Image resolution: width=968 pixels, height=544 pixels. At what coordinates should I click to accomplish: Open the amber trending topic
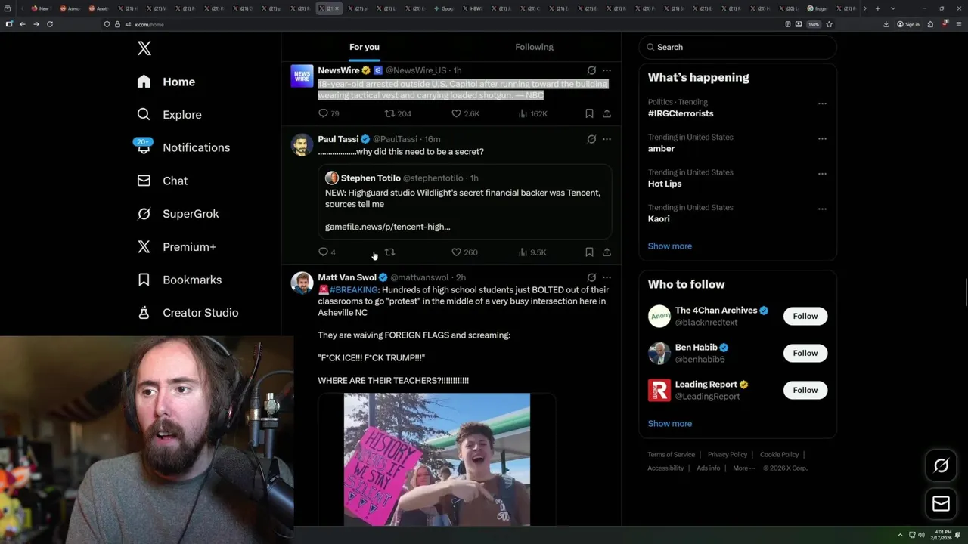pyautogui.click(x=661, y=149)
